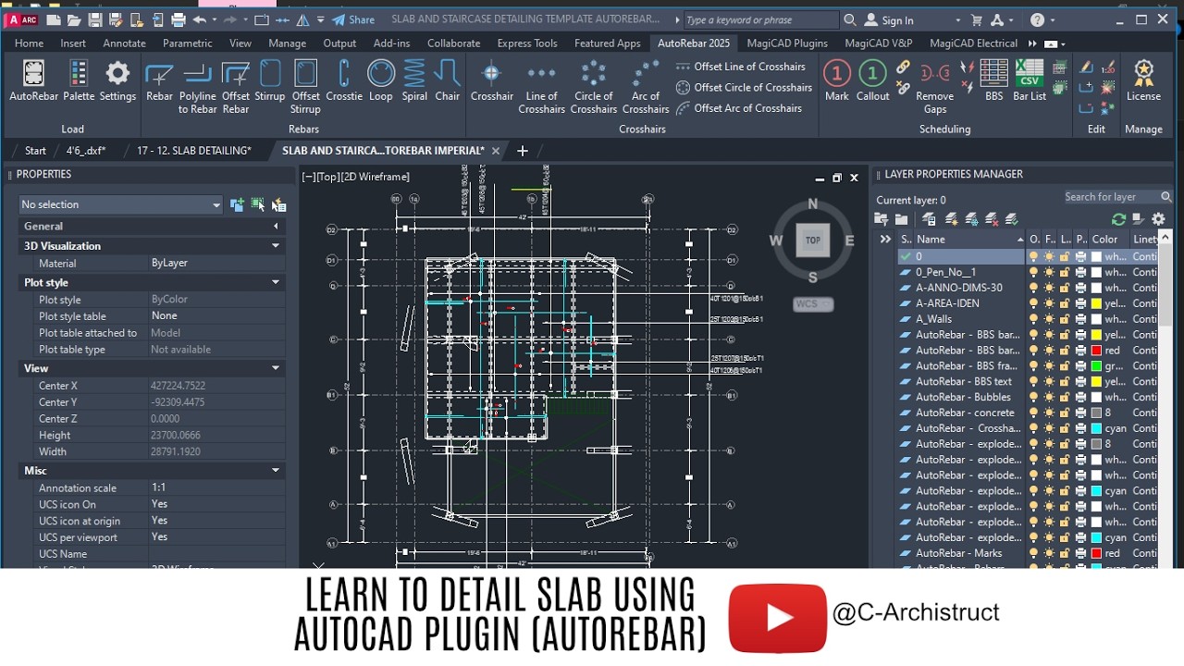Select the Rebar drawing tool
The width and height of the screenshot is (1184, 666).
tap(159, 80)
